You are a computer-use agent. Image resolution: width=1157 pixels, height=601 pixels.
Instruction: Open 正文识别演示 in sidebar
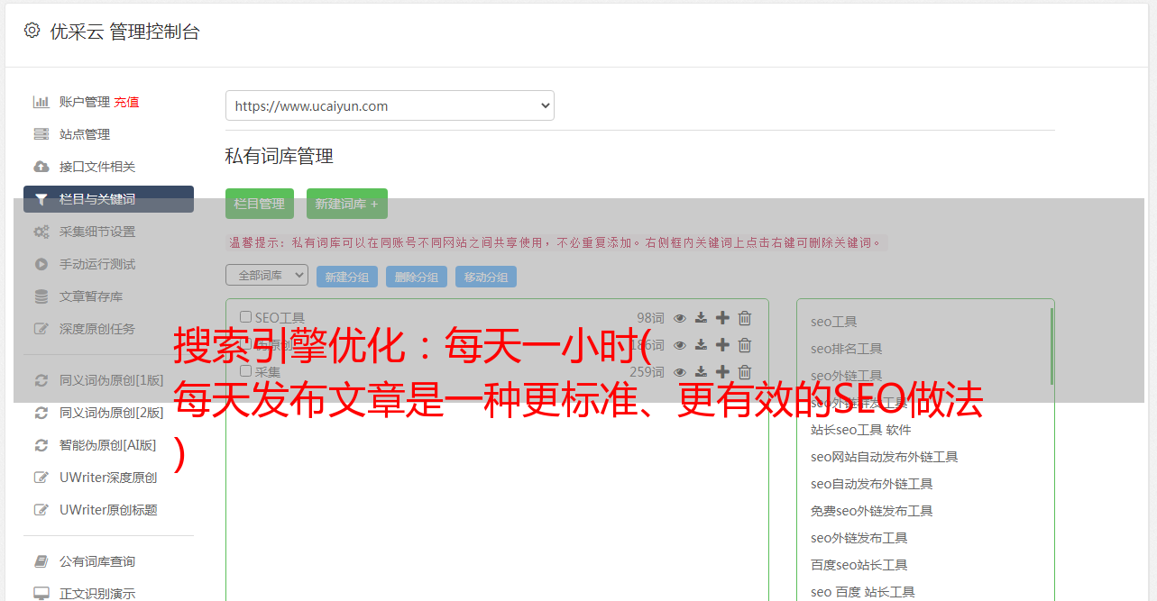[97, 594]
